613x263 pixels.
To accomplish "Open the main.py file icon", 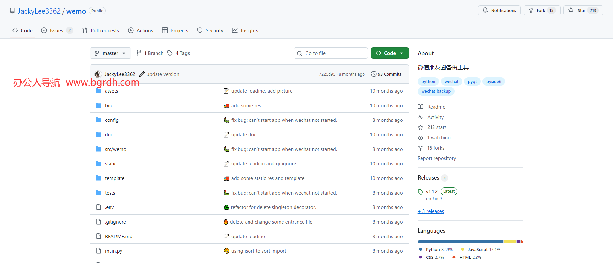I will tap(98, 251).
